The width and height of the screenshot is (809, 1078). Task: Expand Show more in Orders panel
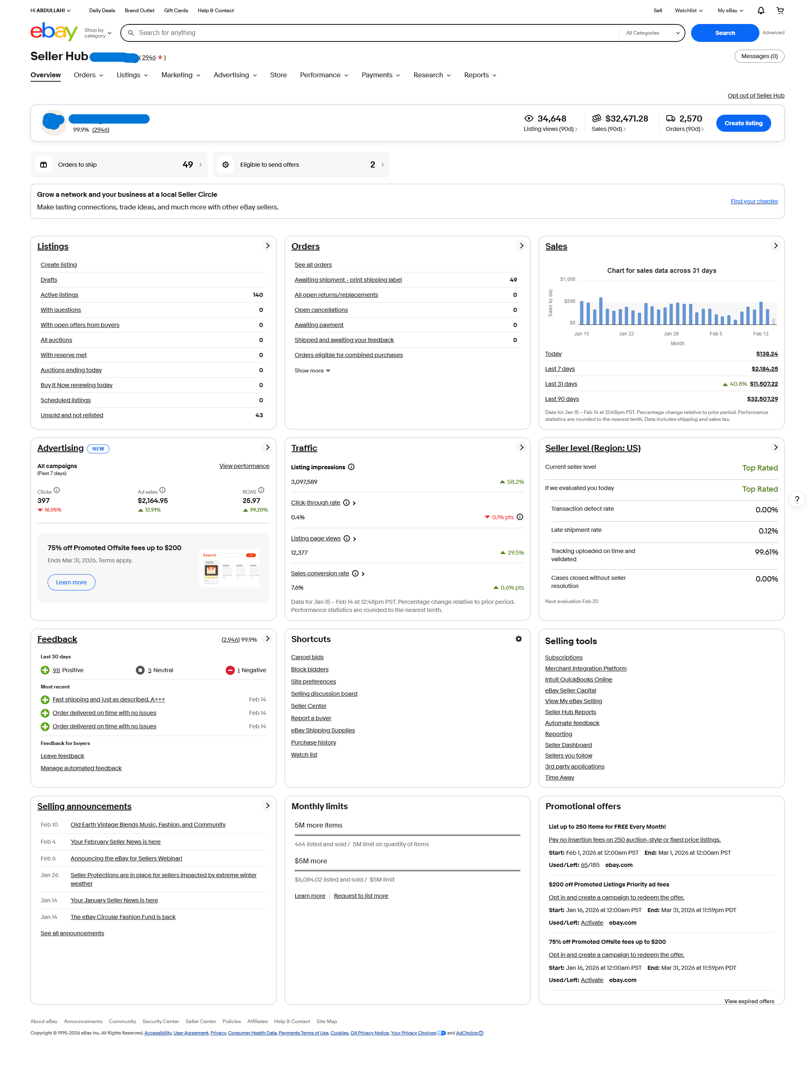click(x=312, y=370)
